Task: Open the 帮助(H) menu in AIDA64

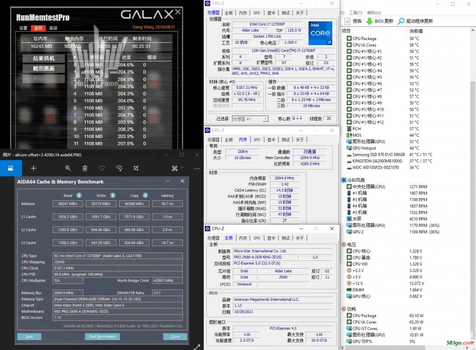Action: [374, 13]
